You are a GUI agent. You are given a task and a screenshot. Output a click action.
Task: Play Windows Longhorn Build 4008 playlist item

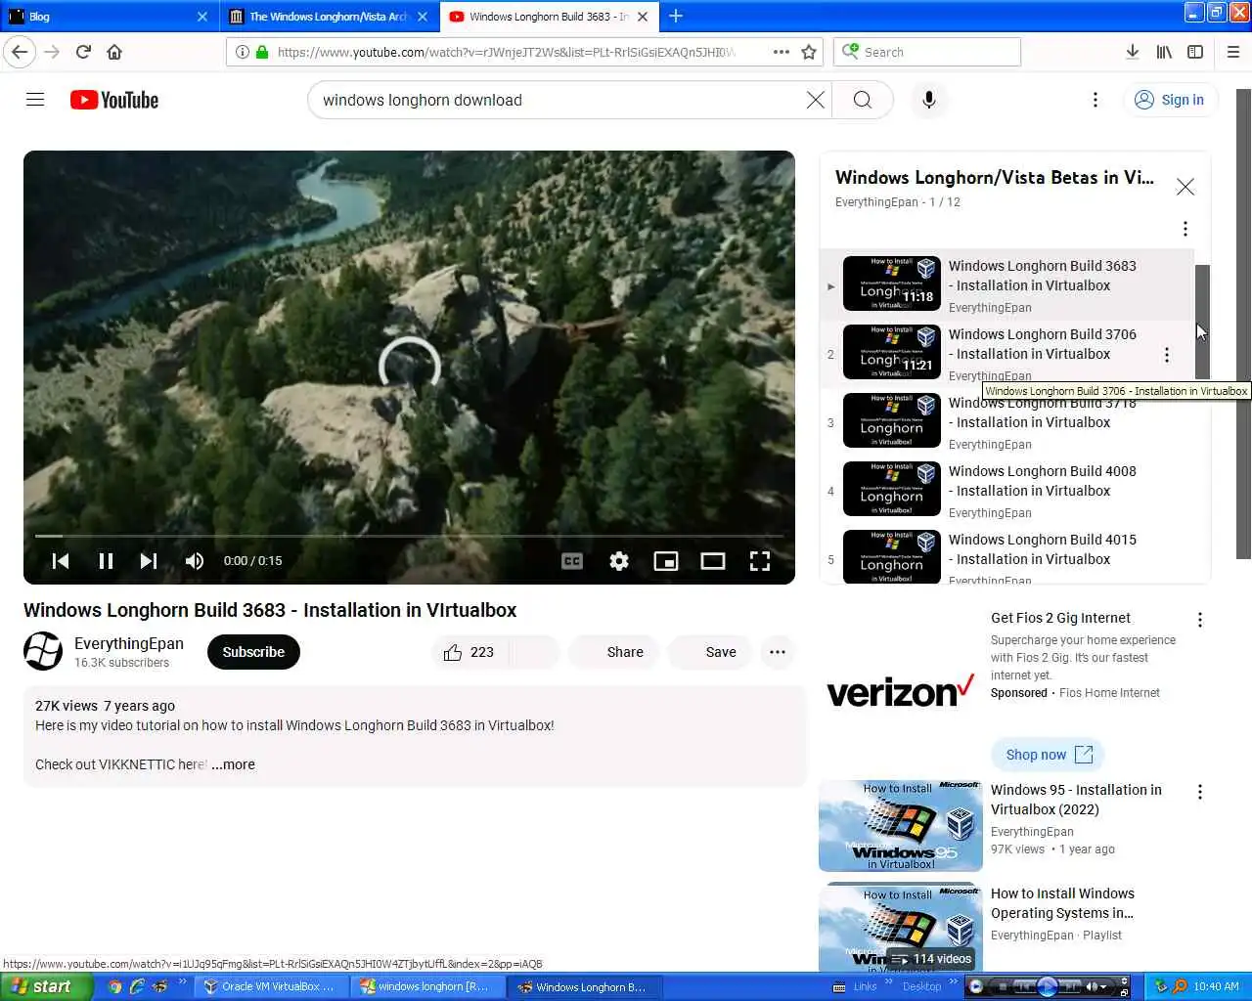1007,490
